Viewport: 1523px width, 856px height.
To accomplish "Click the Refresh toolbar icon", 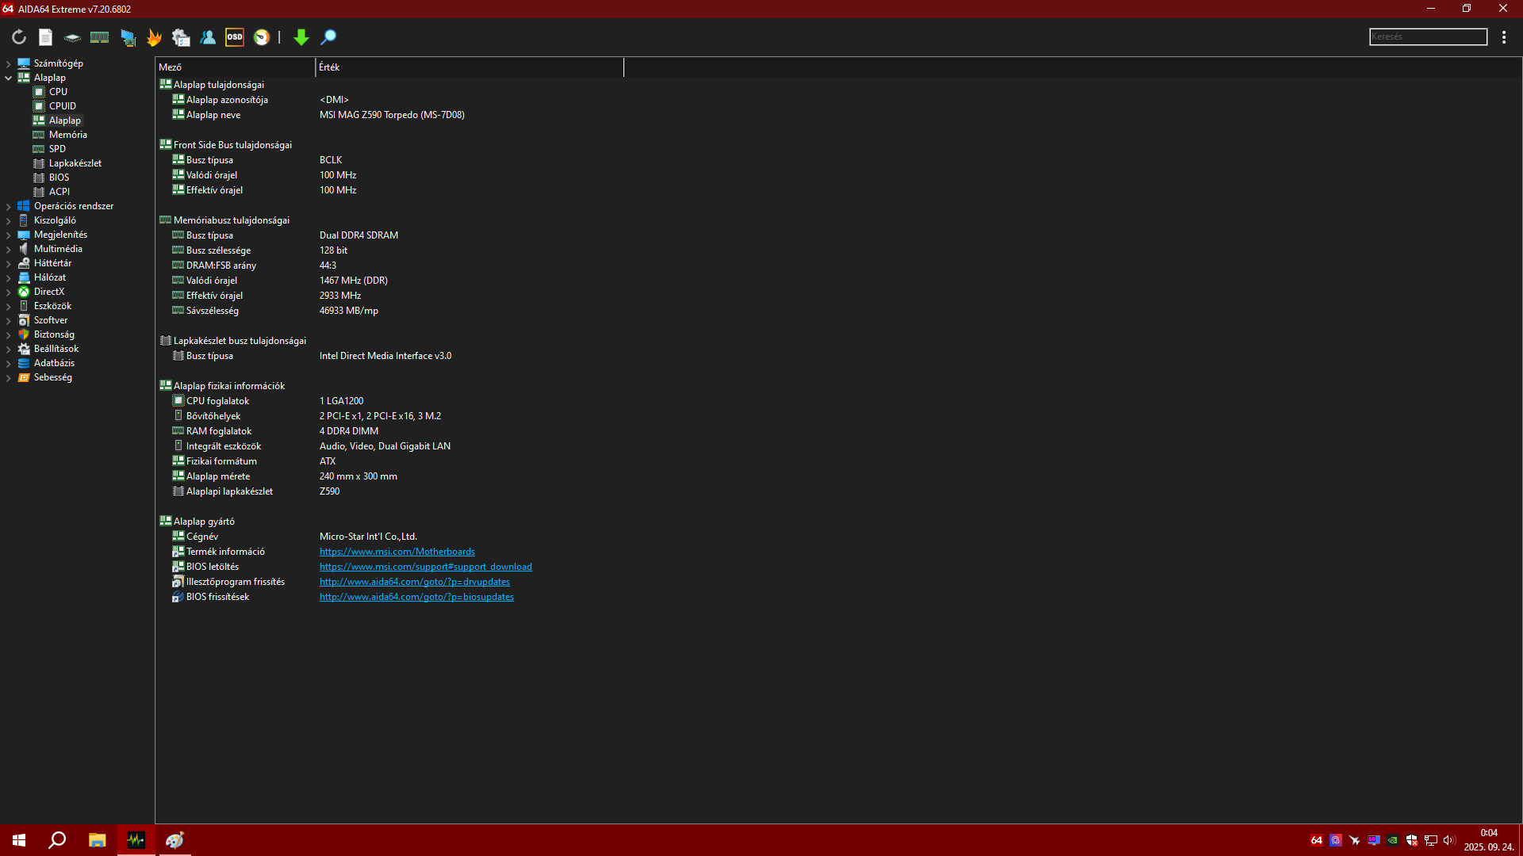I will 19,37.
